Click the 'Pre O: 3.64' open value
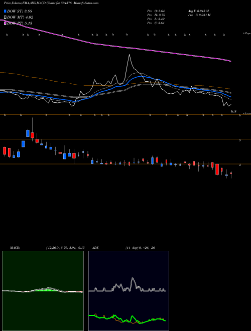 click(156, 11)
